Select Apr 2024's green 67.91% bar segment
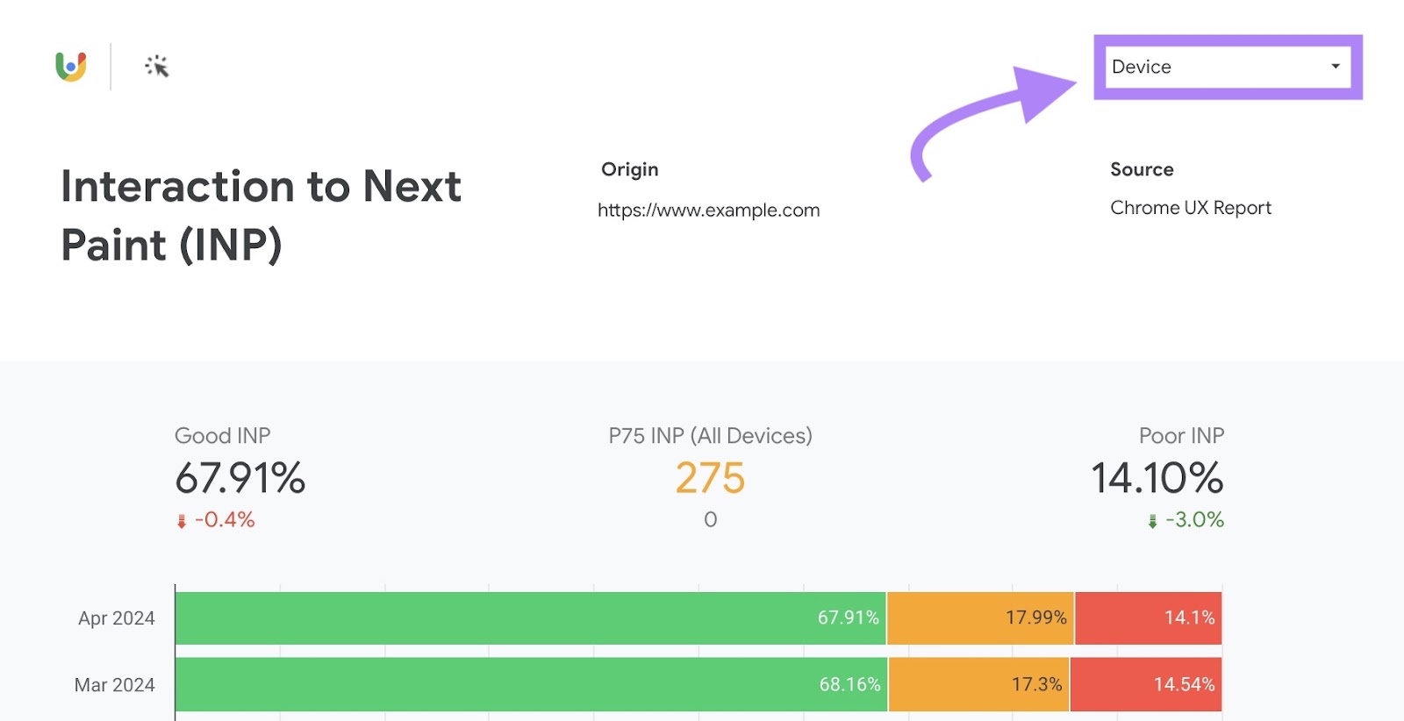The width and height of the screenshot is (1404, 721). [x=526, y=617]
